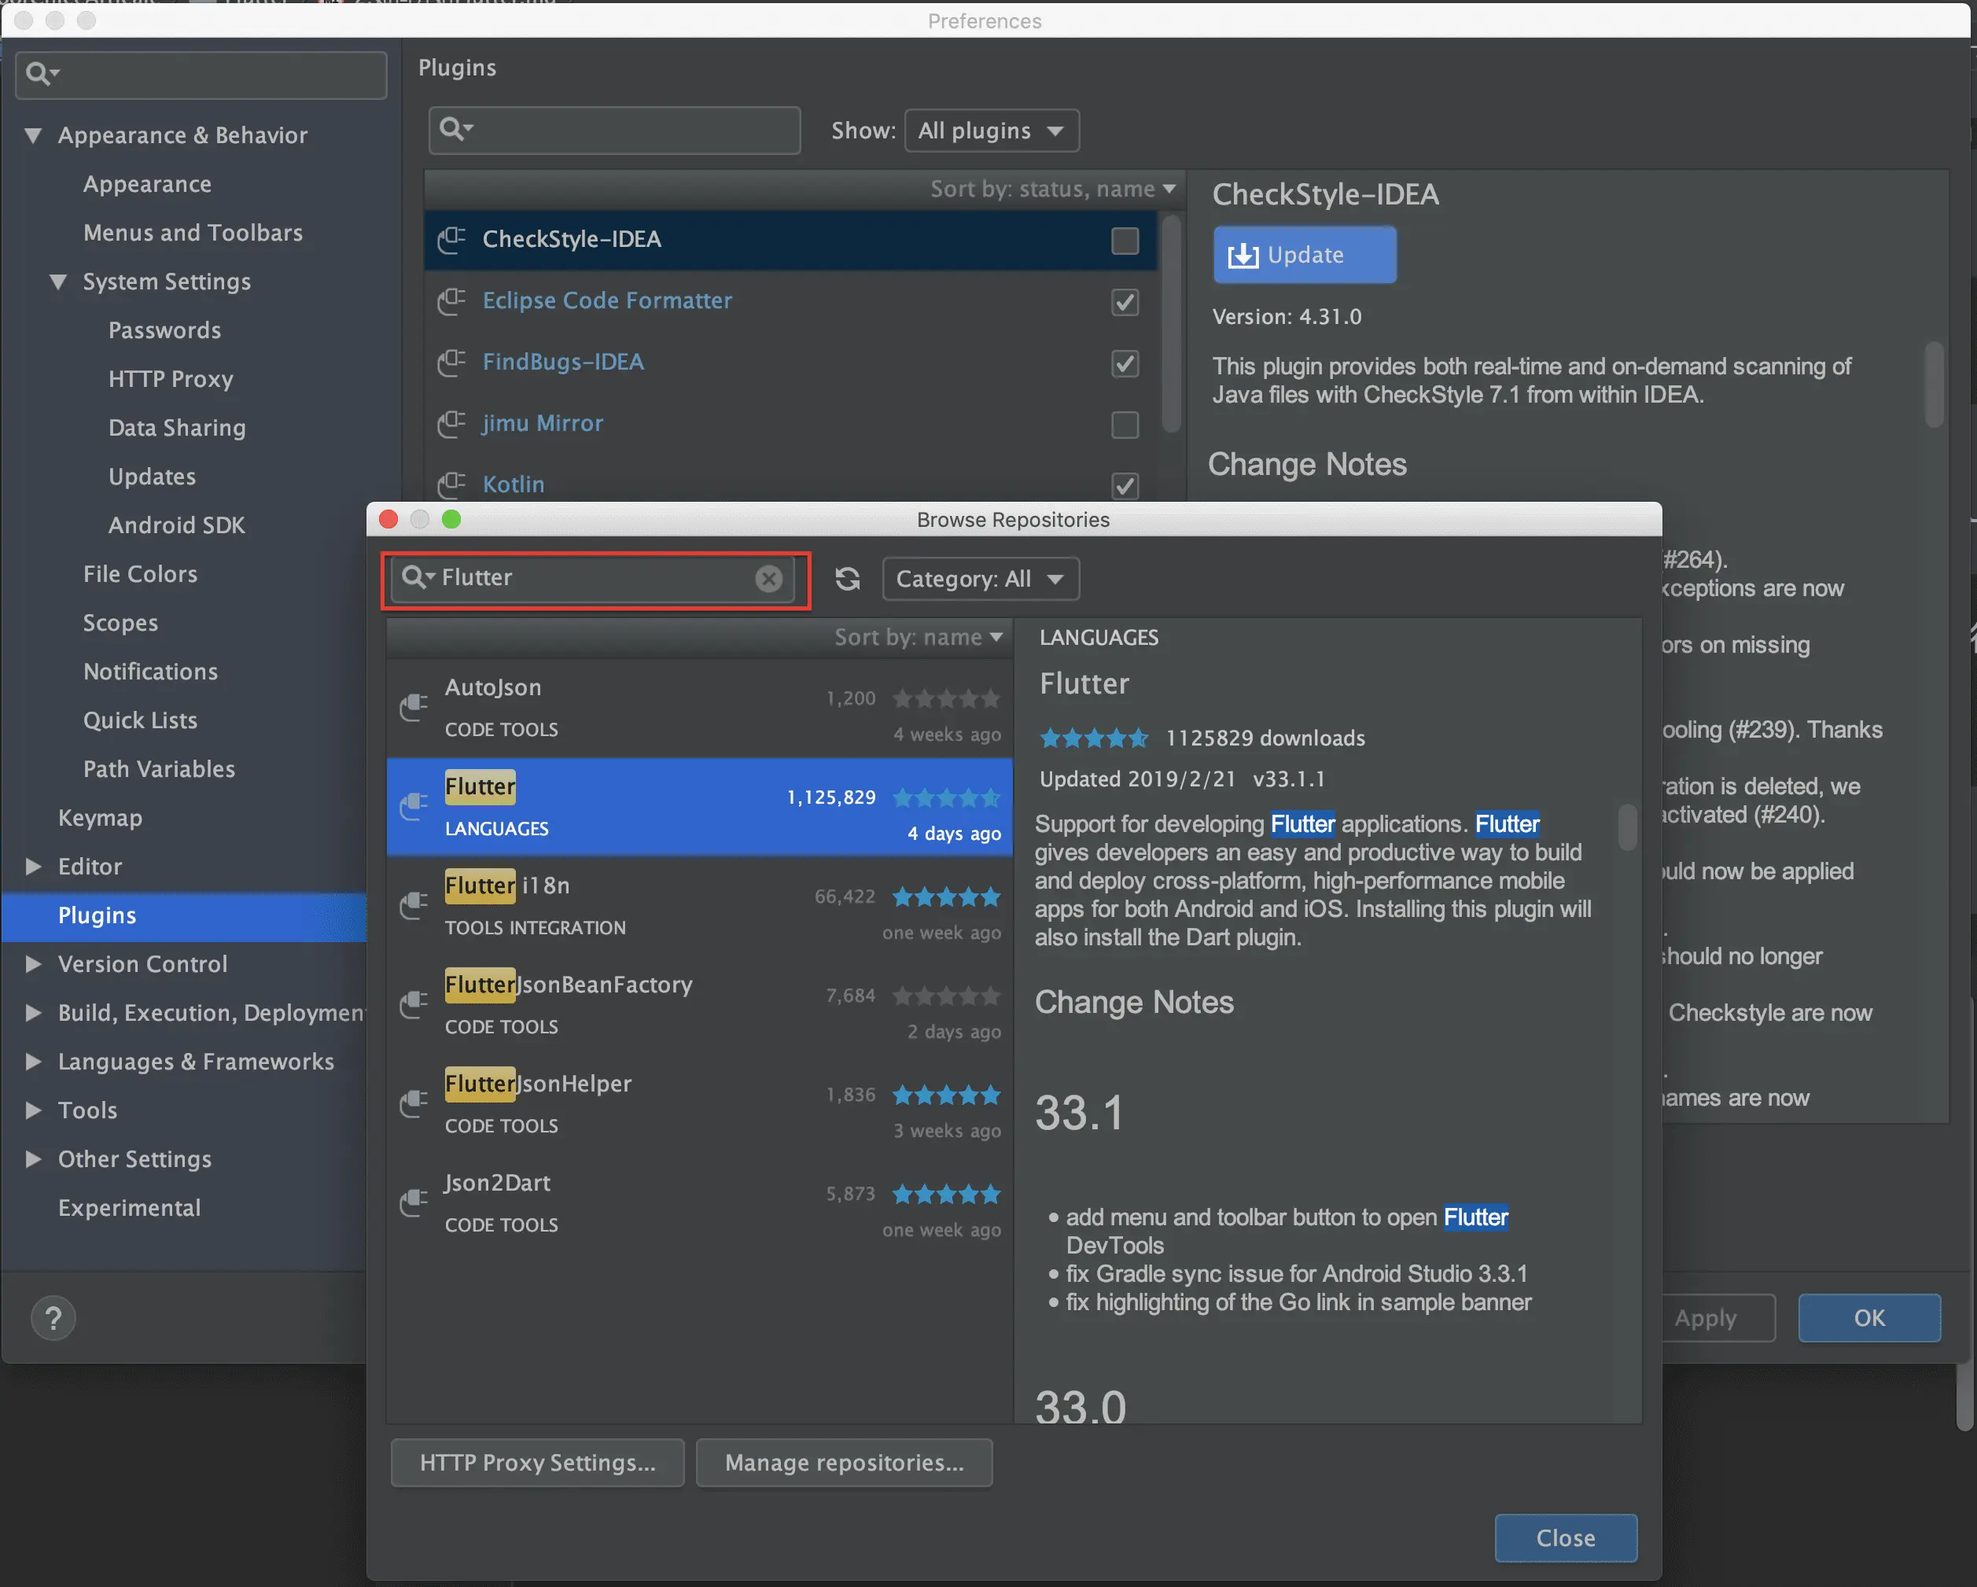
Task: Click the AutoJson plugin icon
Action: click(414, 707)
